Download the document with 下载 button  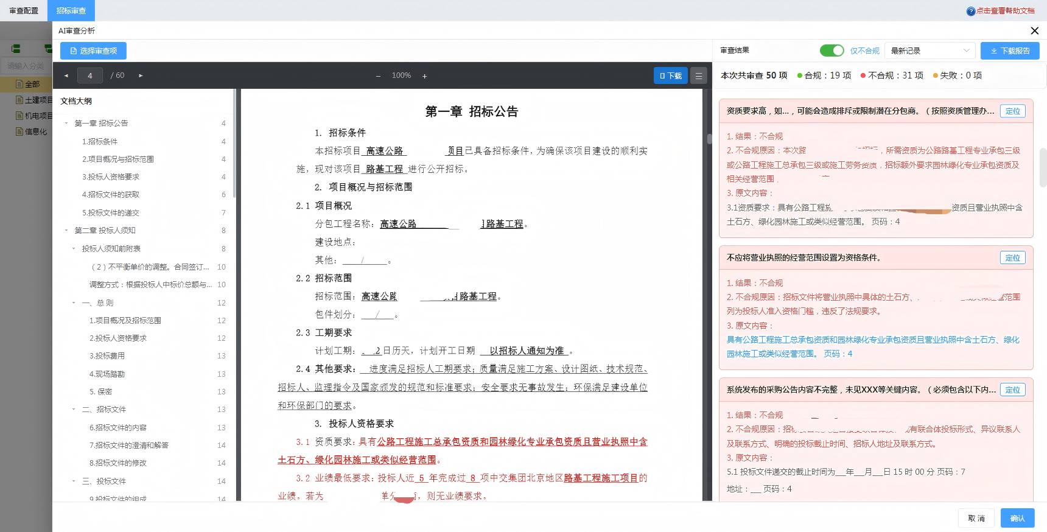point(671,75)
